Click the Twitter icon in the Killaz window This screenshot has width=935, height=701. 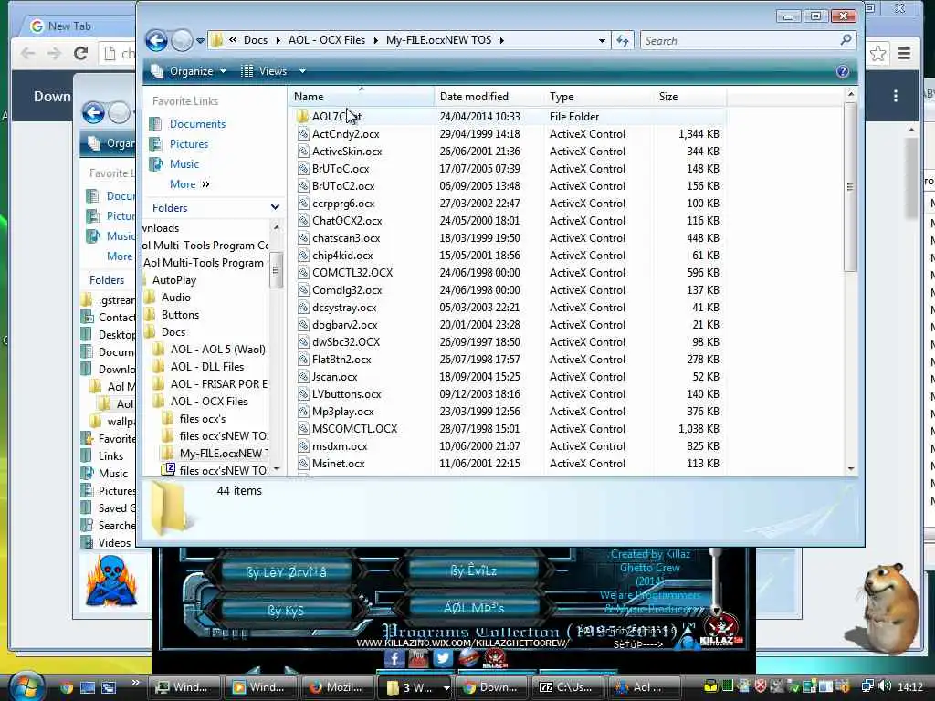[443, 657]
